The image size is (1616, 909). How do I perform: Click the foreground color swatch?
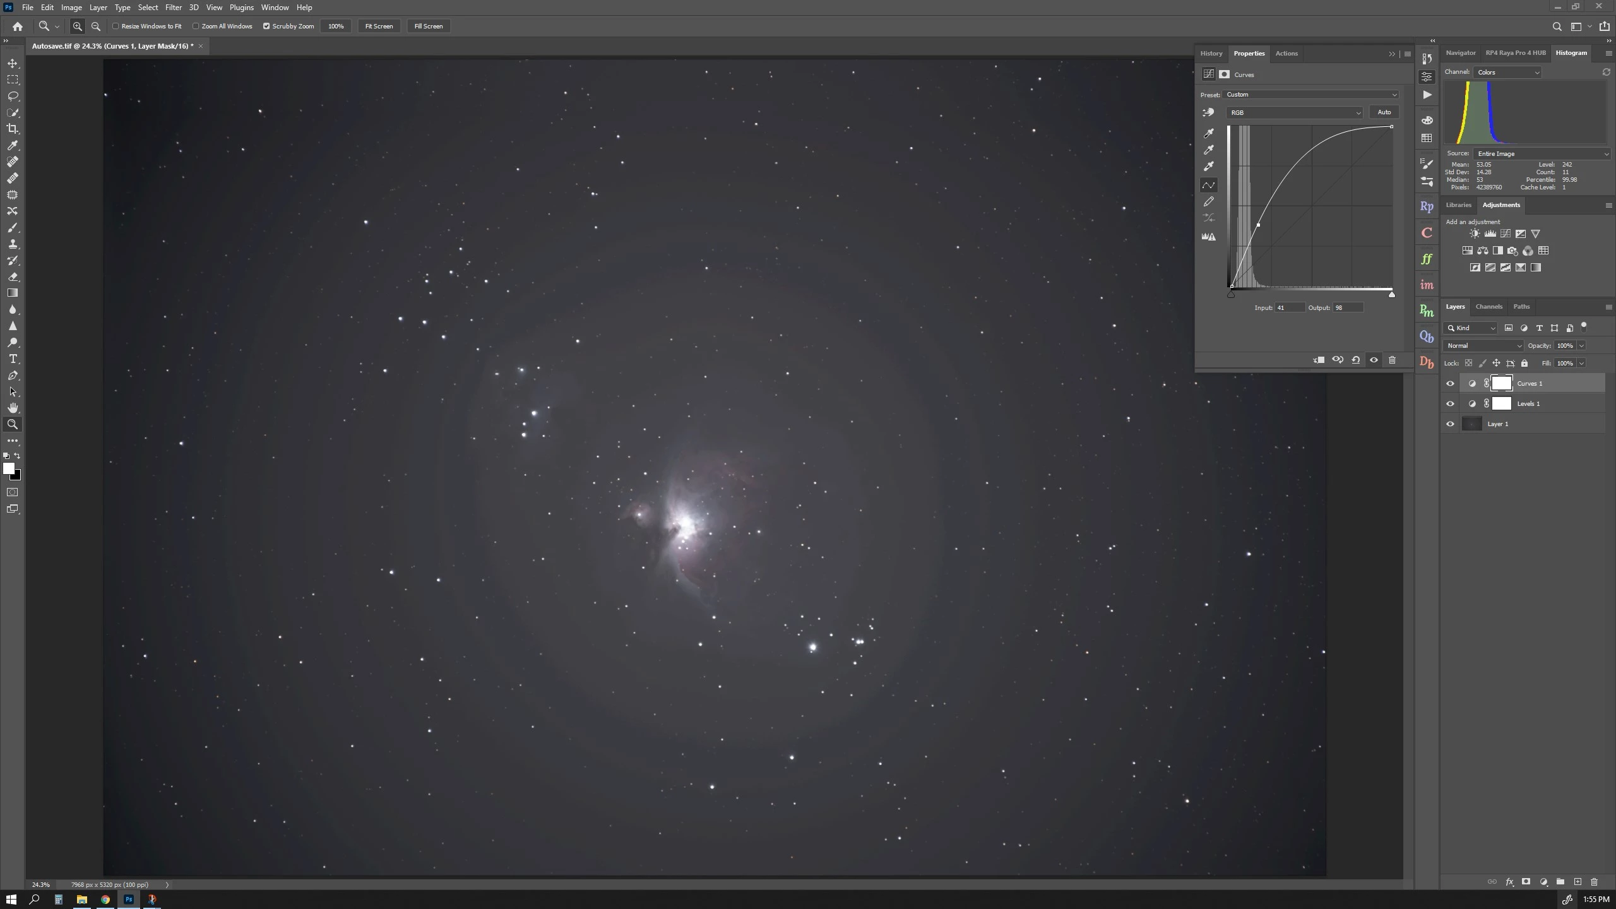pos(8,468)
